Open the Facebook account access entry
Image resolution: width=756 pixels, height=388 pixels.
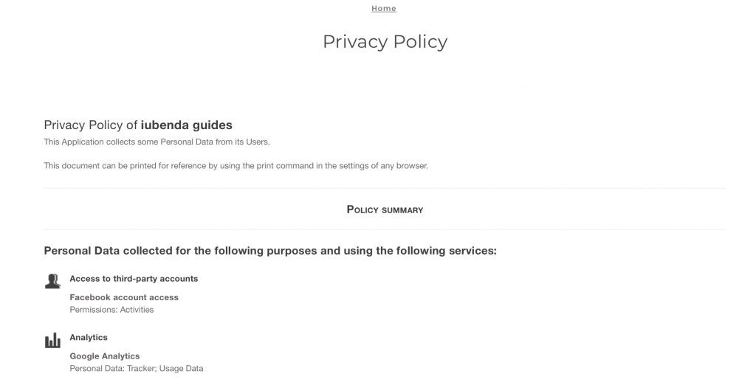(x=124, y=297)
